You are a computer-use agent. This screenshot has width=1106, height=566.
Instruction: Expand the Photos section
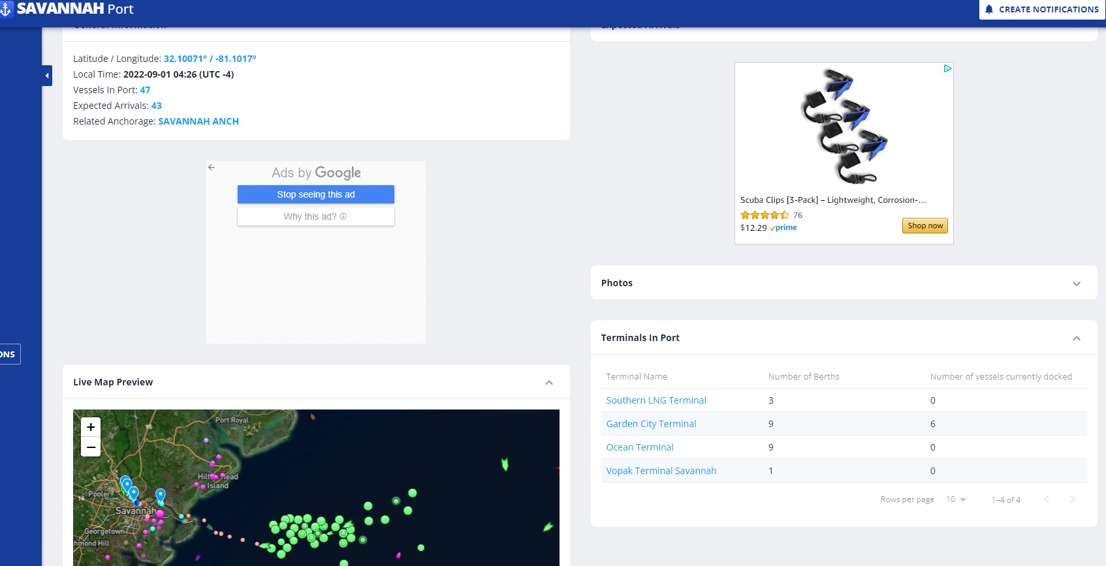tap(1077, 283)
